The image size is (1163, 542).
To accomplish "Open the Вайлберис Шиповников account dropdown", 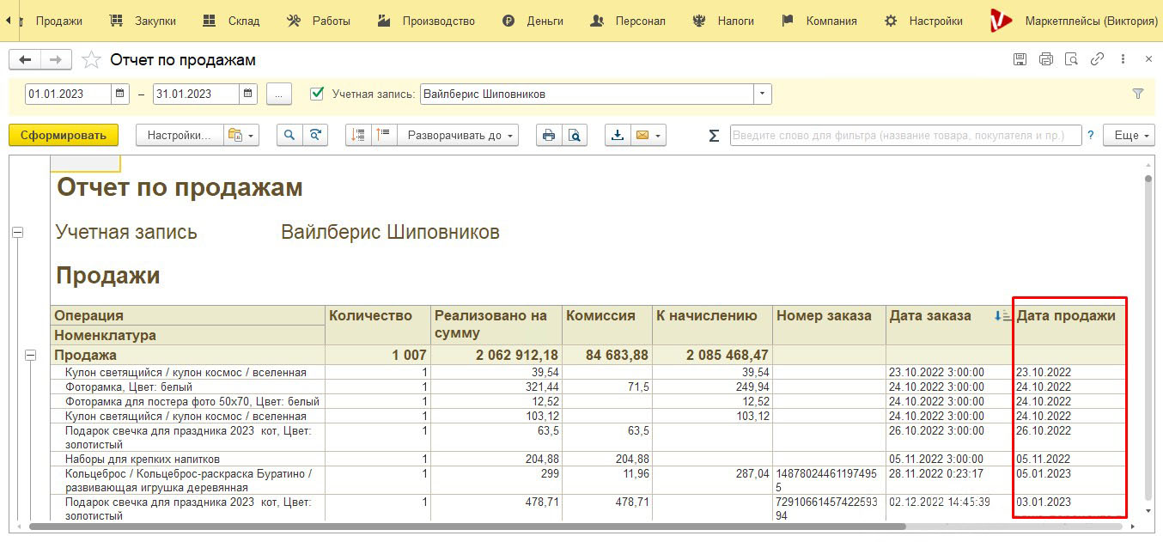I will pyautogui.click(x=763, y=94).
